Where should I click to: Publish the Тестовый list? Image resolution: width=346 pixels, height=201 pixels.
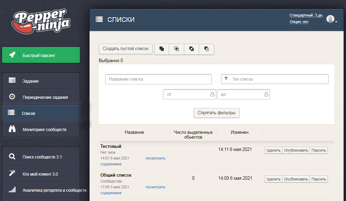coord(296,150)
